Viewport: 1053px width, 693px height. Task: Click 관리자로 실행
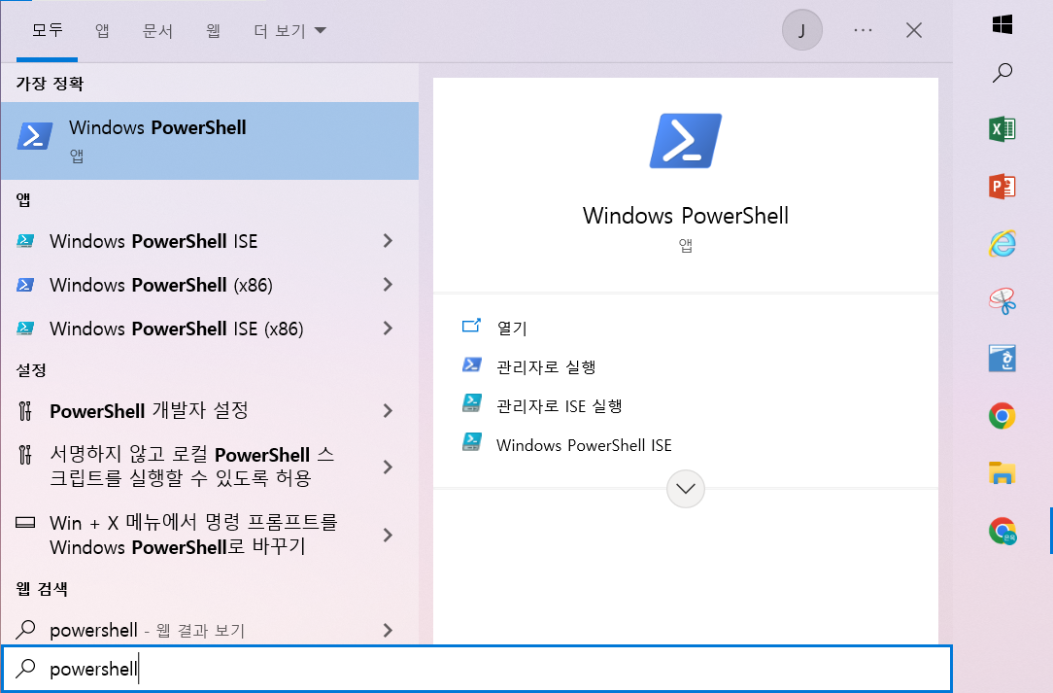(546, 367)
